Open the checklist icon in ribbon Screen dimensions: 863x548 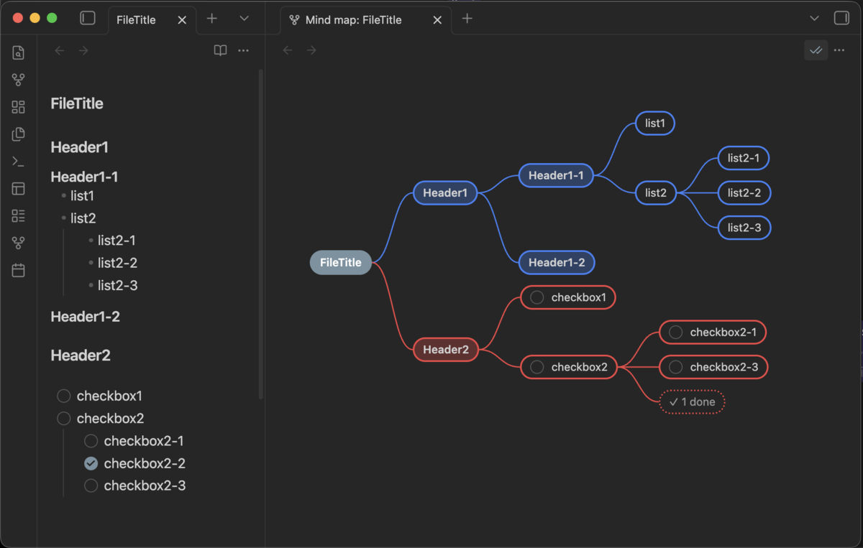pos(19,216)
